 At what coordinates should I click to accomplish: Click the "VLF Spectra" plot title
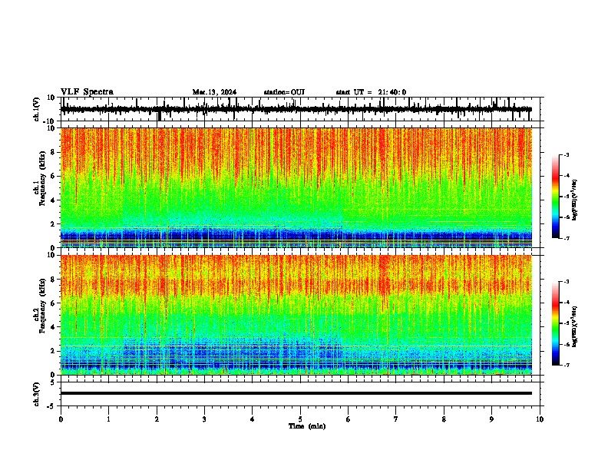point(87,91)
